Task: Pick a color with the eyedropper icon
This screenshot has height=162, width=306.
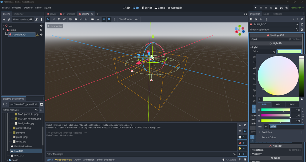Action: point(260,99)
